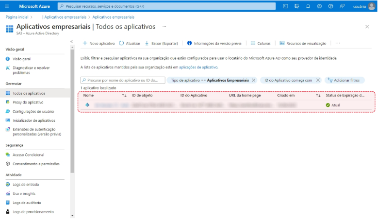Click ID de objeto column header
This screenshot has height=220, width=378.
(142, 95)
